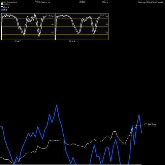Click the 20 level label on FAST chart
The image size is (165, 165).
click(52, 32)
